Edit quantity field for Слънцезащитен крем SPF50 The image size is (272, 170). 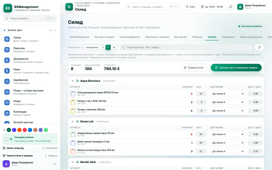click(x=201, y=94)
